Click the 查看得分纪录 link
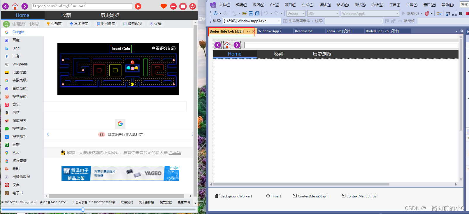The image size is (469, 214). click(x=164, y=49)
